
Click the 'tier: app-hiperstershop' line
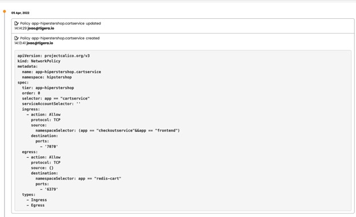(x=48, y=88)
